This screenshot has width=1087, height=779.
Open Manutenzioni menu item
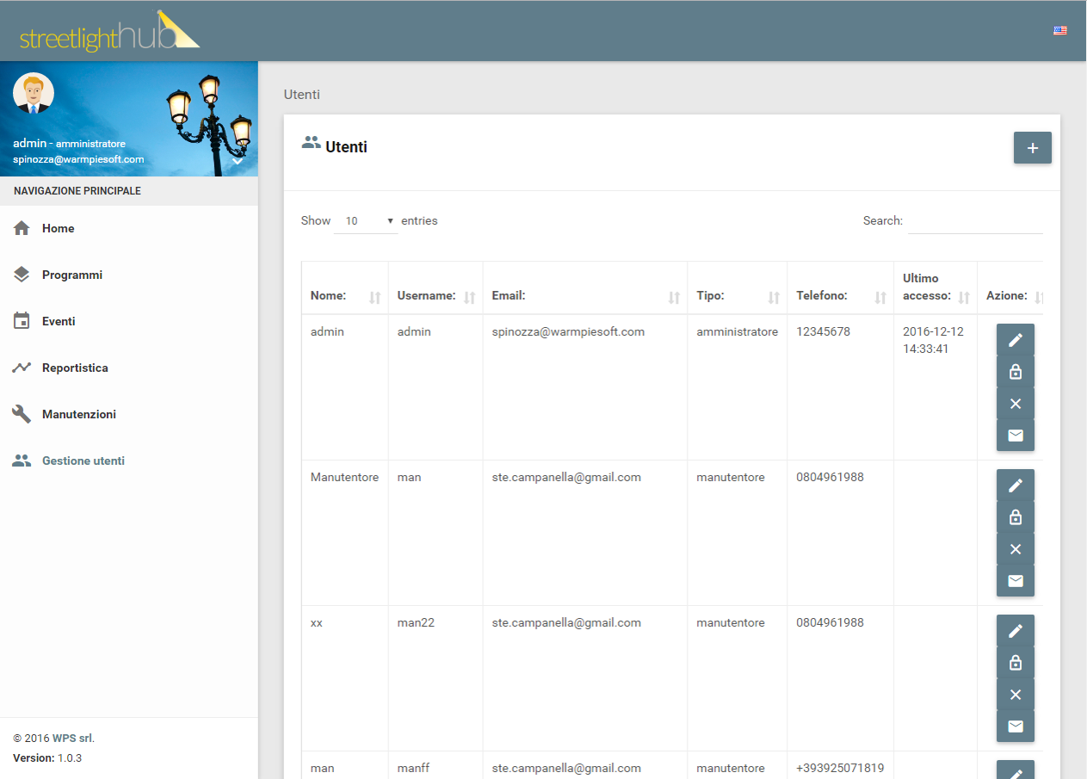click(129, 414)
